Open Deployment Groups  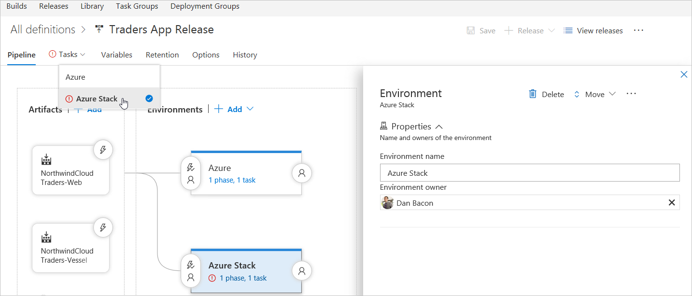coord(205,6)
